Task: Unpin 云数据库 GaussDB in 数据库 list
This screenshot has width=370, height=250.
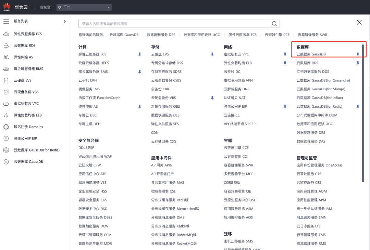Action: (357, 54)
